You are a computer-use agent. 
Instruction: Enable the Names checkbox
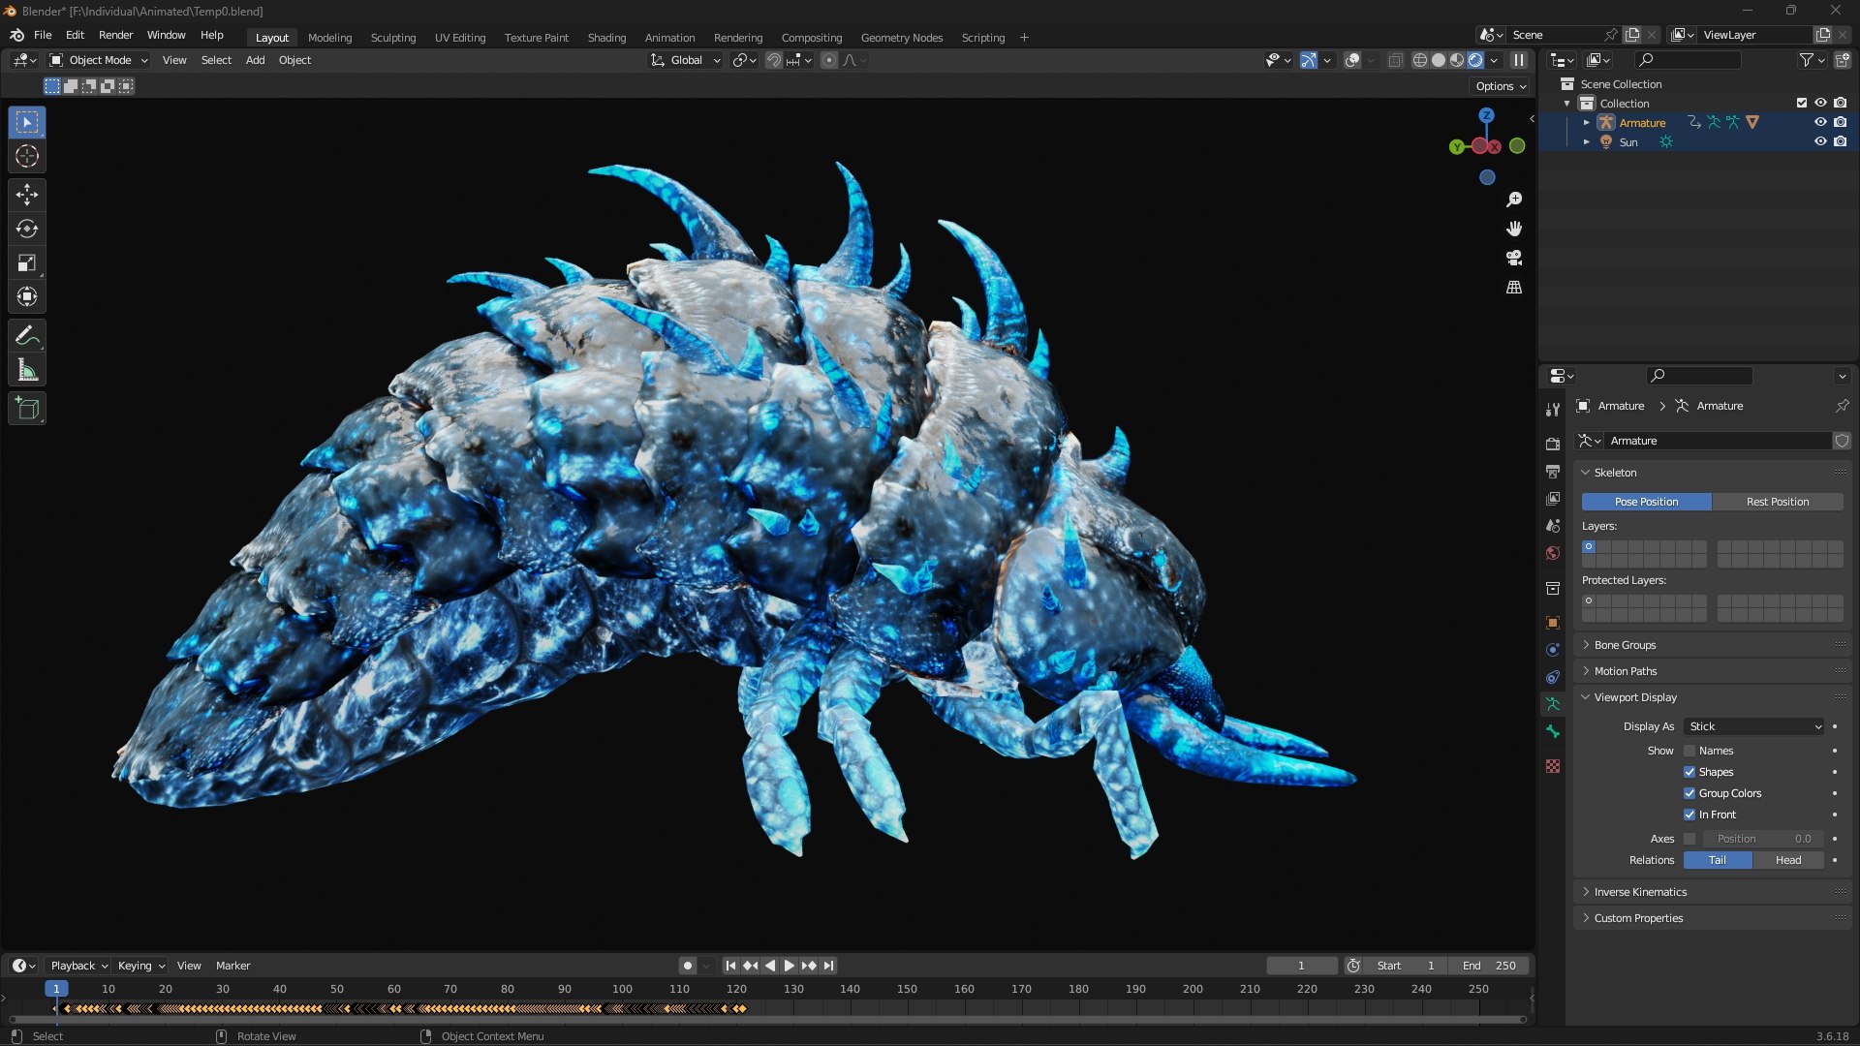coord(1689,751)
